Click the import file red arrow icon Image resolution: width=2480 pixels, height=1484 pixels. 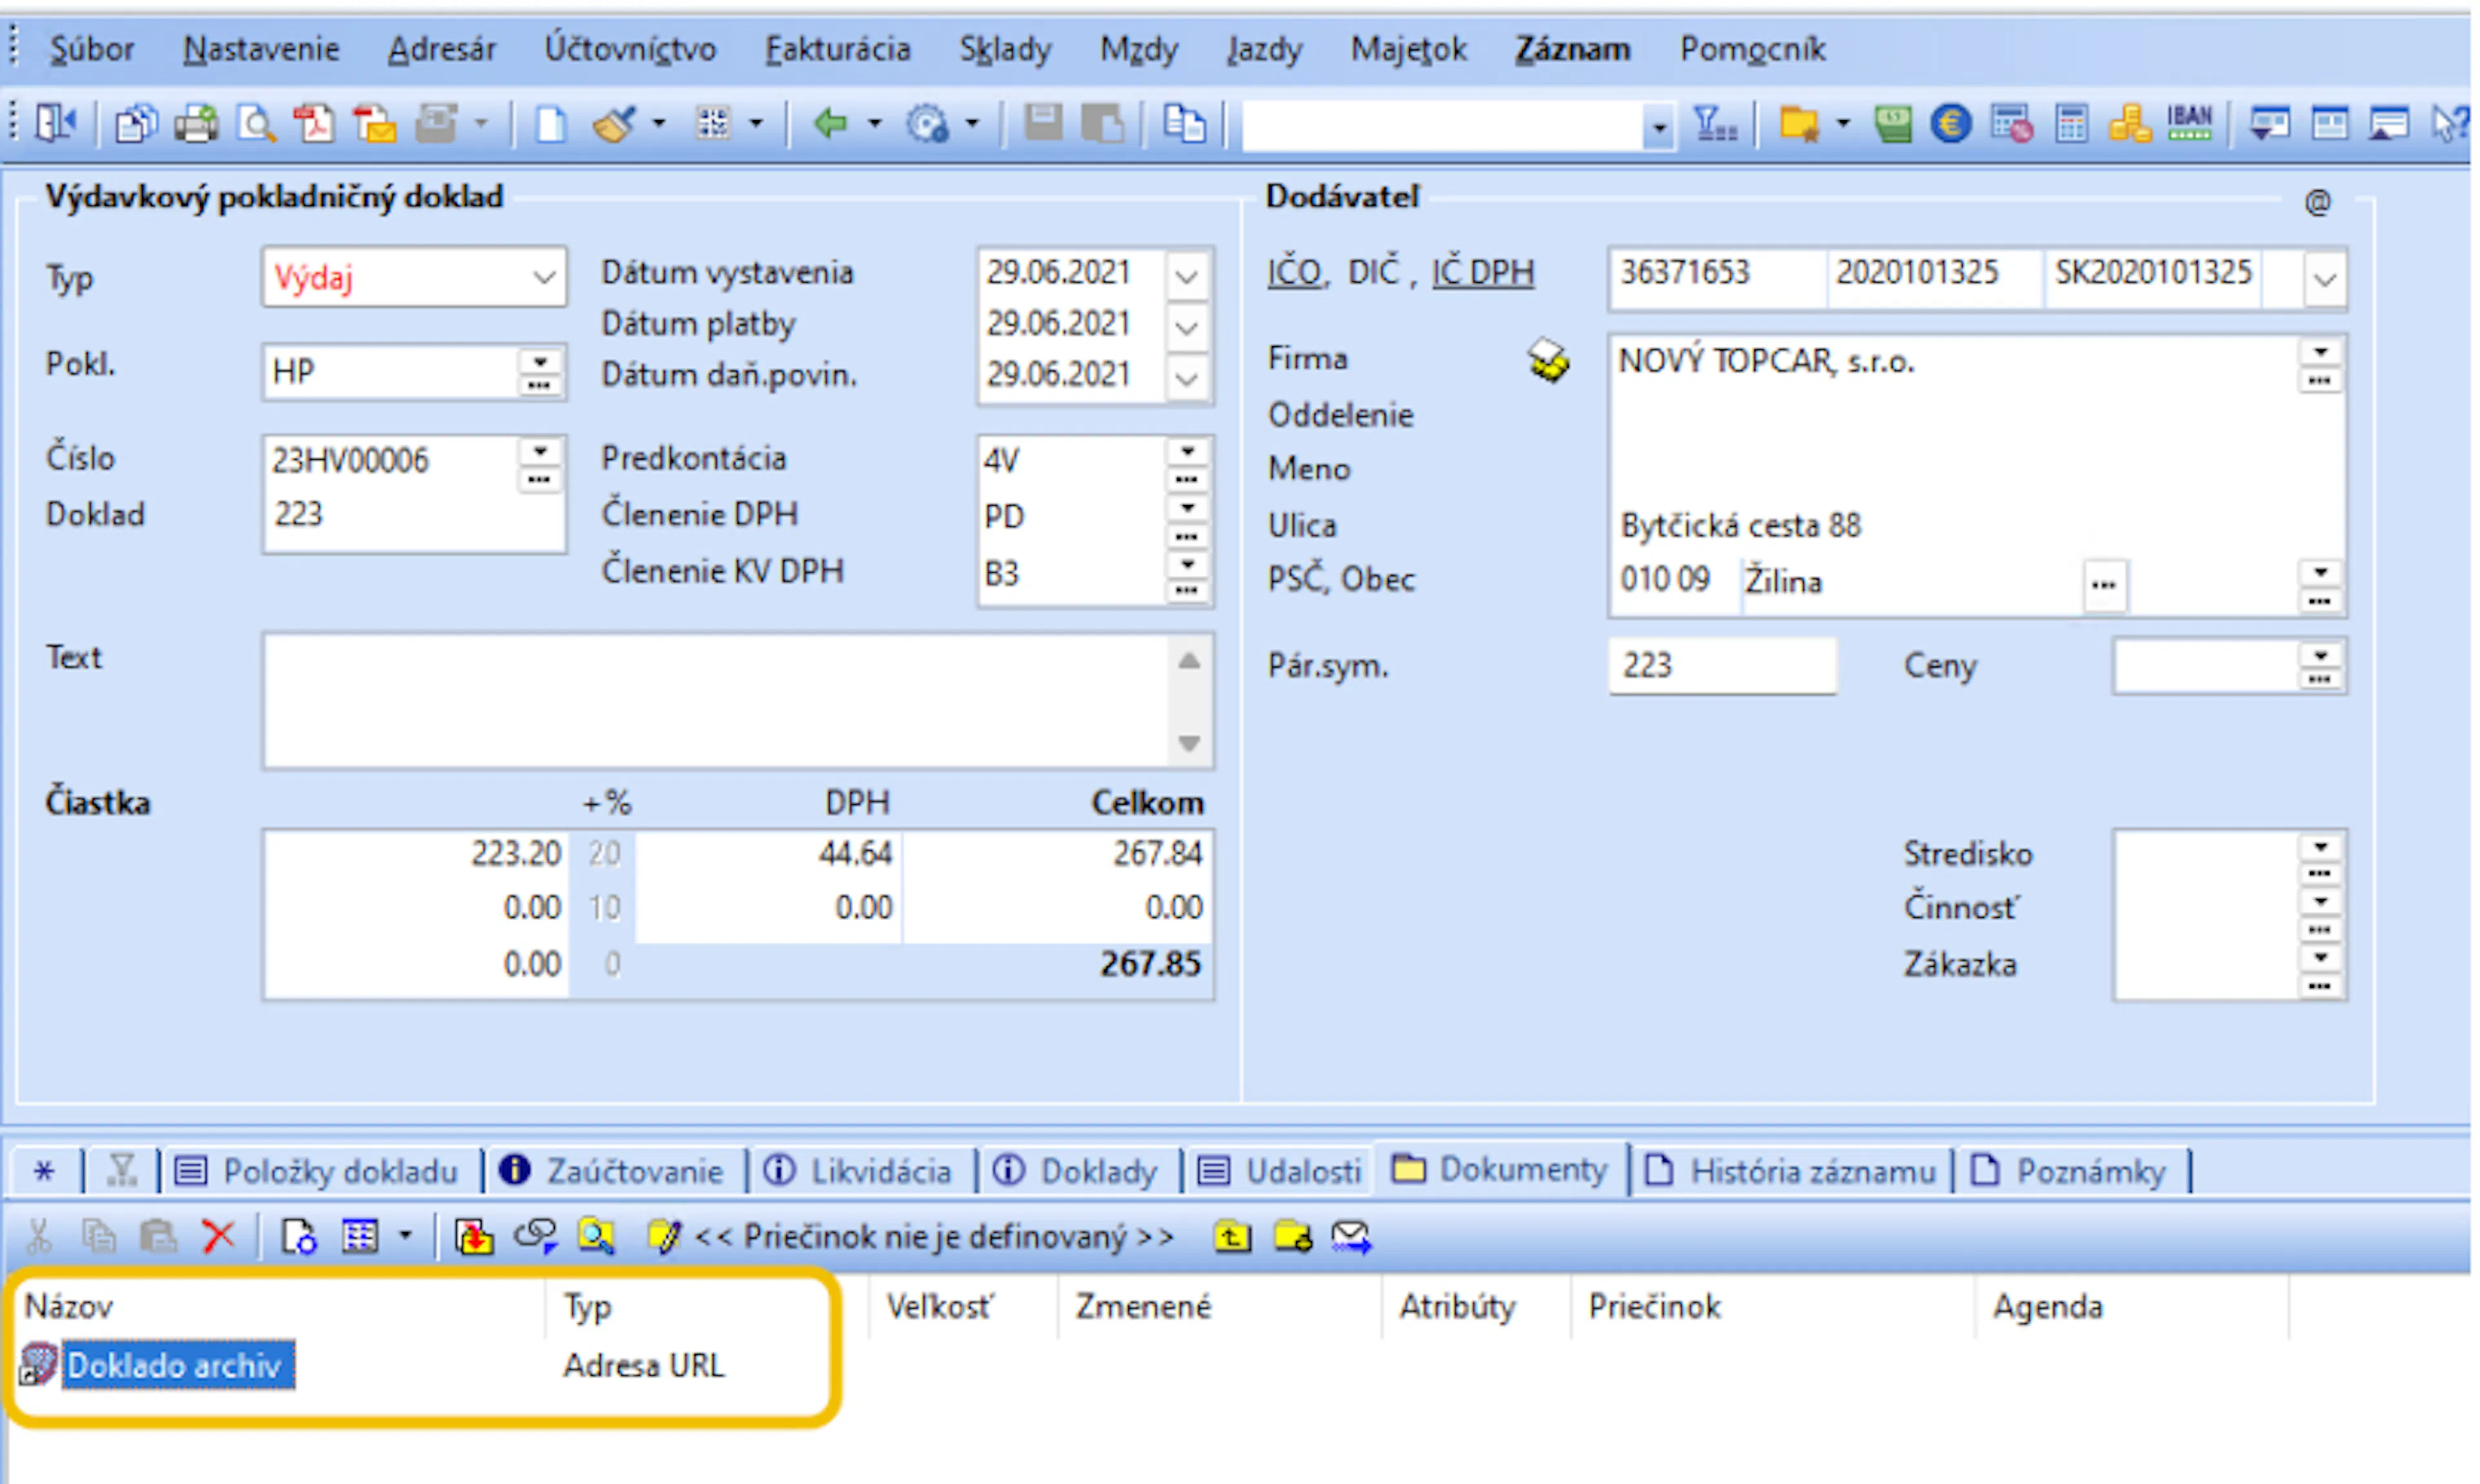pyautogui.click(x=474, y=1237)
